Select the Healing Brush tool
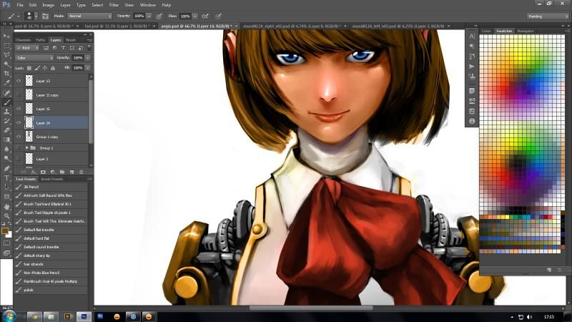Viewport: 572px width, 322px height. click(6, 93)
